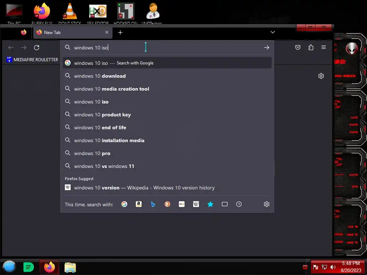
Task: Open the Save to Pocket button
Action: (298, 47)
